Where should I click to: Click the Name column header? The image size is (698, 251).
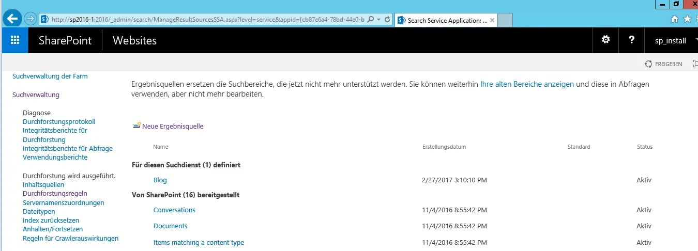pos(161,147)
